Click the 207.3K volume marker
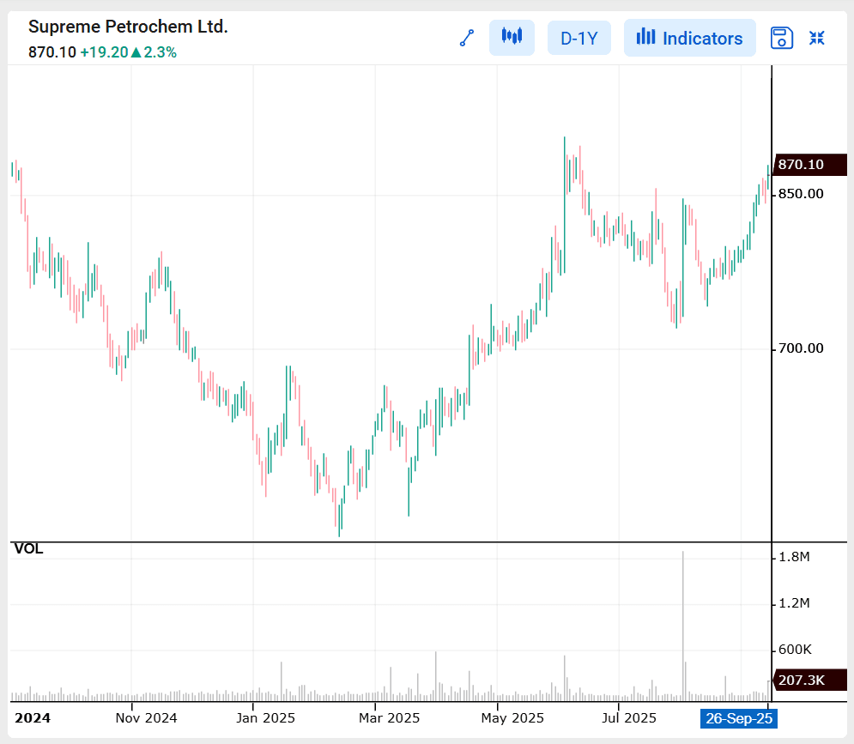The image size is (854, 744). coord(809,680)
